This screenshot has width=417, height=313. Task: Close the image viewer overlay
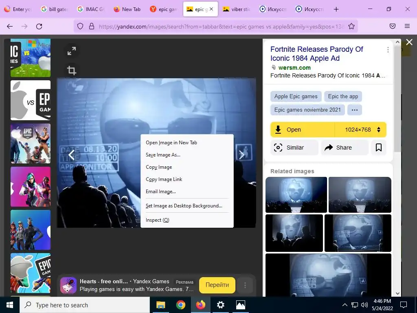coord(409,42)
